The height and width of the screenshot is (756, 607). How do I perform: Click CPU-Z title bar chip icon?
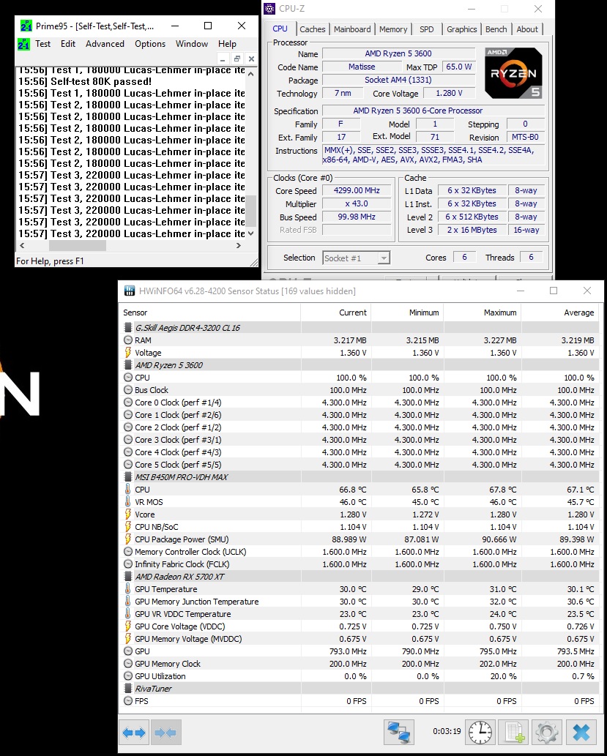[269, 9]
